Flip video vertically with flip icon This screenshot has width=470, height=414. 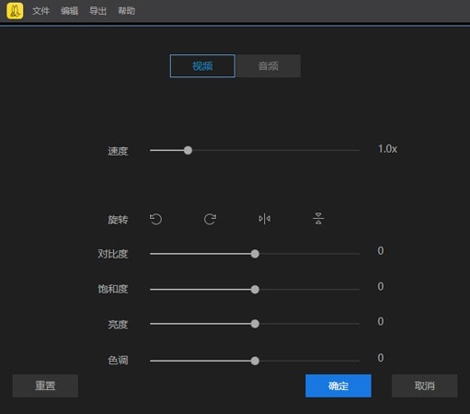318,219
